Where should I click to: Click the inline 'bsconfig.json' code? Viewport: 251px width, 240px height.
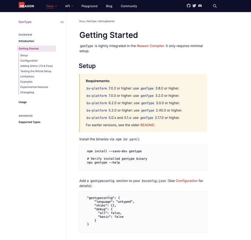click(x=154, y=181)
